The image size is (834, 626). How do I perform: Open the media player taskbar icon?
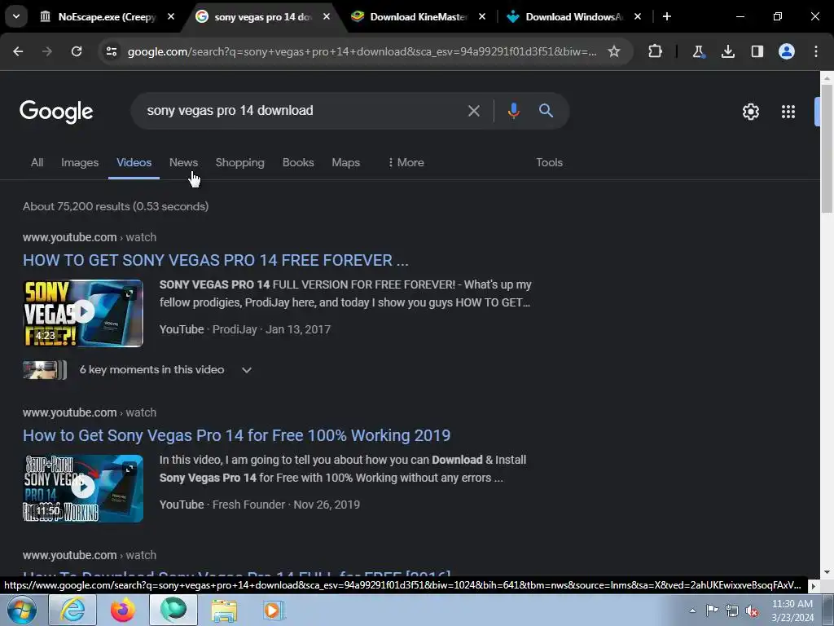click(274, 610)
